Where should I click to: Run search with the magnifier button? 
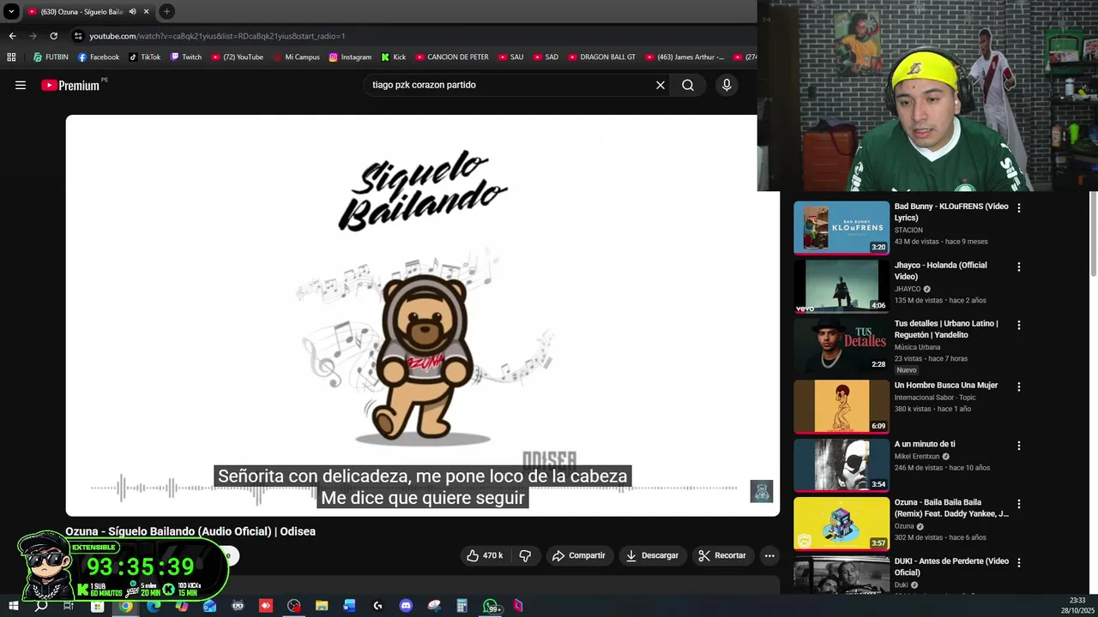[x=688, y=85]
